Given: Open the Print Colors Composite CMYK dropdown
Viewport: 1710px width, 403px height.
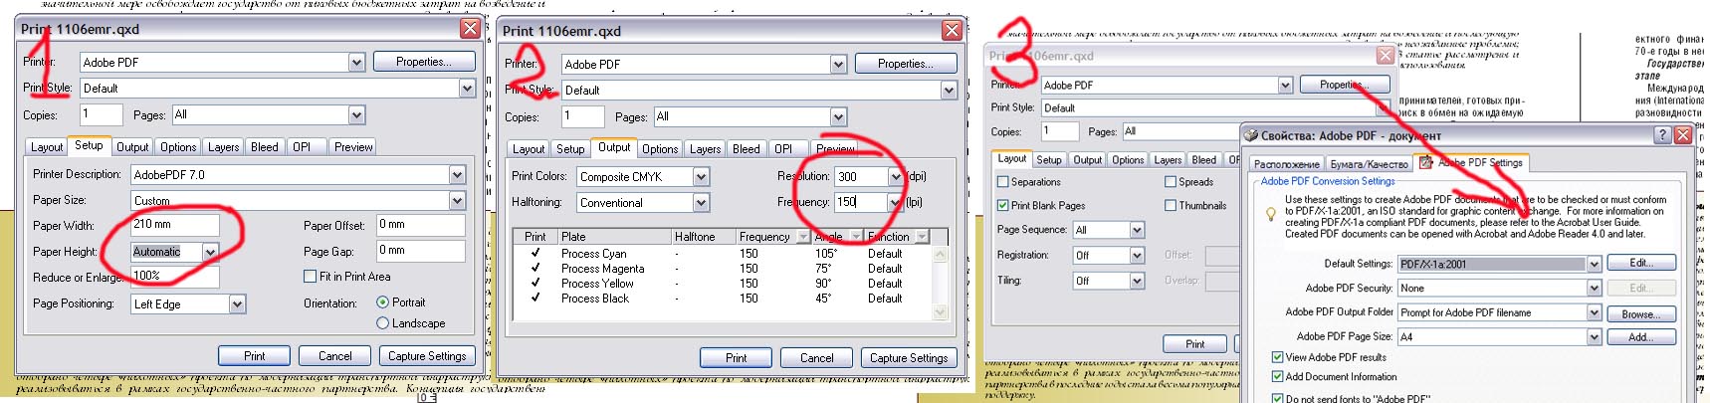Looking at the screenshot, I should [x=701, y=177].
